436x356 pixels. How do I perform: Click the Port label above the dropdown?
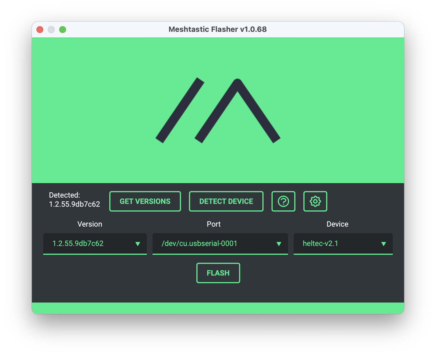pyautogui.click(x=213, y=224)
